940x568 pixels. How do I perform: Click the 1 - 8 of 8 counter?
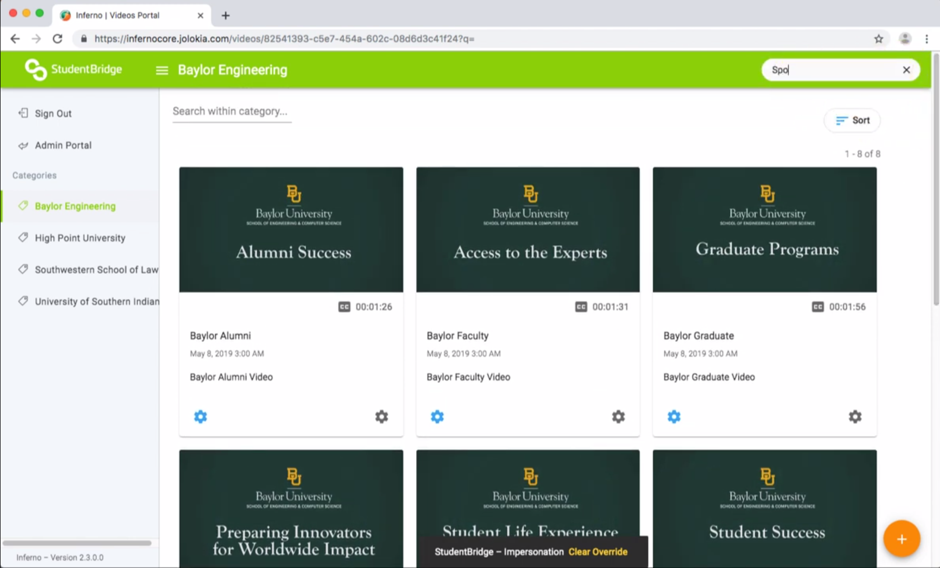(863, 154)
